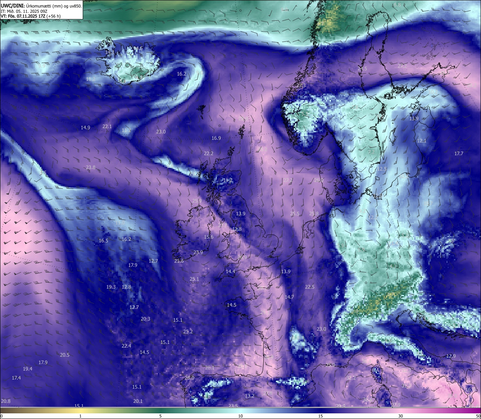Click the map value 14.7
481x419 pixels.
coord(289,297)
